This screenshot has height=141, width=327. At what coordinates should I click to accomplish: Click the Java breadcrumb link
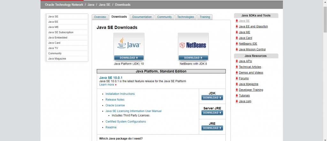[x=91, y=4]
